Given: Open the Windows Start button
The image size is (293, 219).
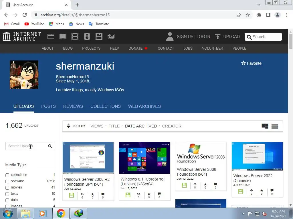Looking at the screenshot, I should [x=8, y=213].
